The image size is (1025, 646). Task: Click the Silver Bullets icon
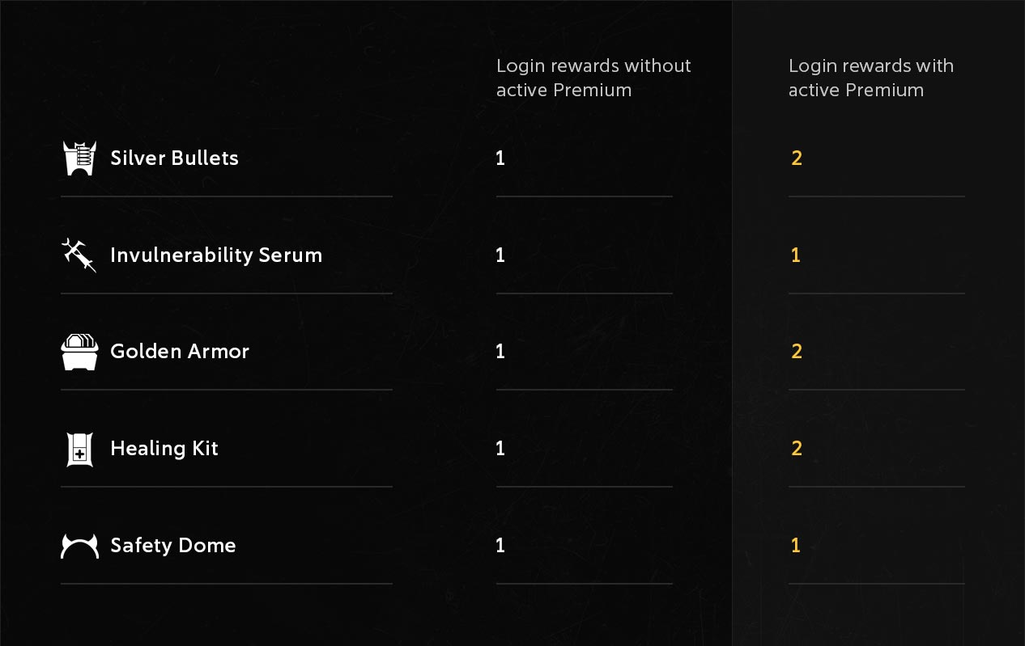click(79, 158)
